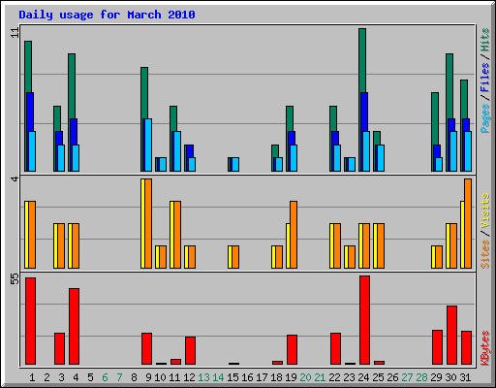Click the red KBytes bar for day 22

coord(335,349)
